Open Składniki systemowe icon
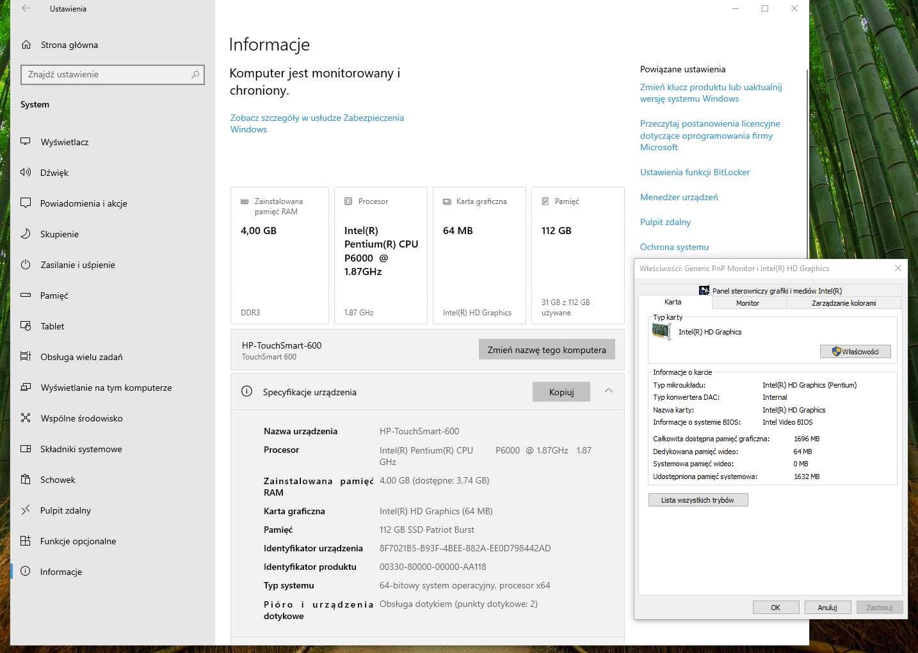Viewport: 918px width, 653px height. (26, 448)
